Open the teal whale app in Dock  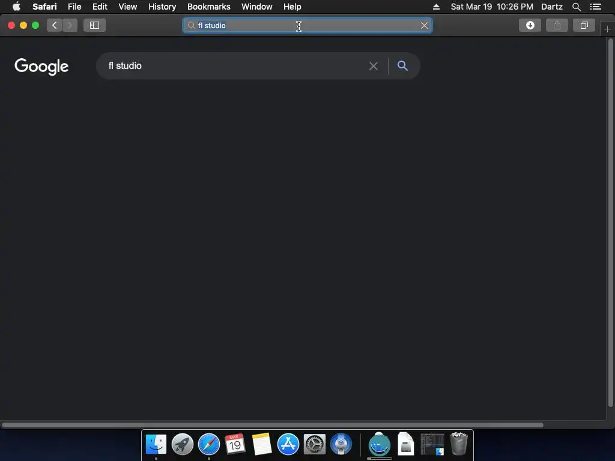click(380, 445)
